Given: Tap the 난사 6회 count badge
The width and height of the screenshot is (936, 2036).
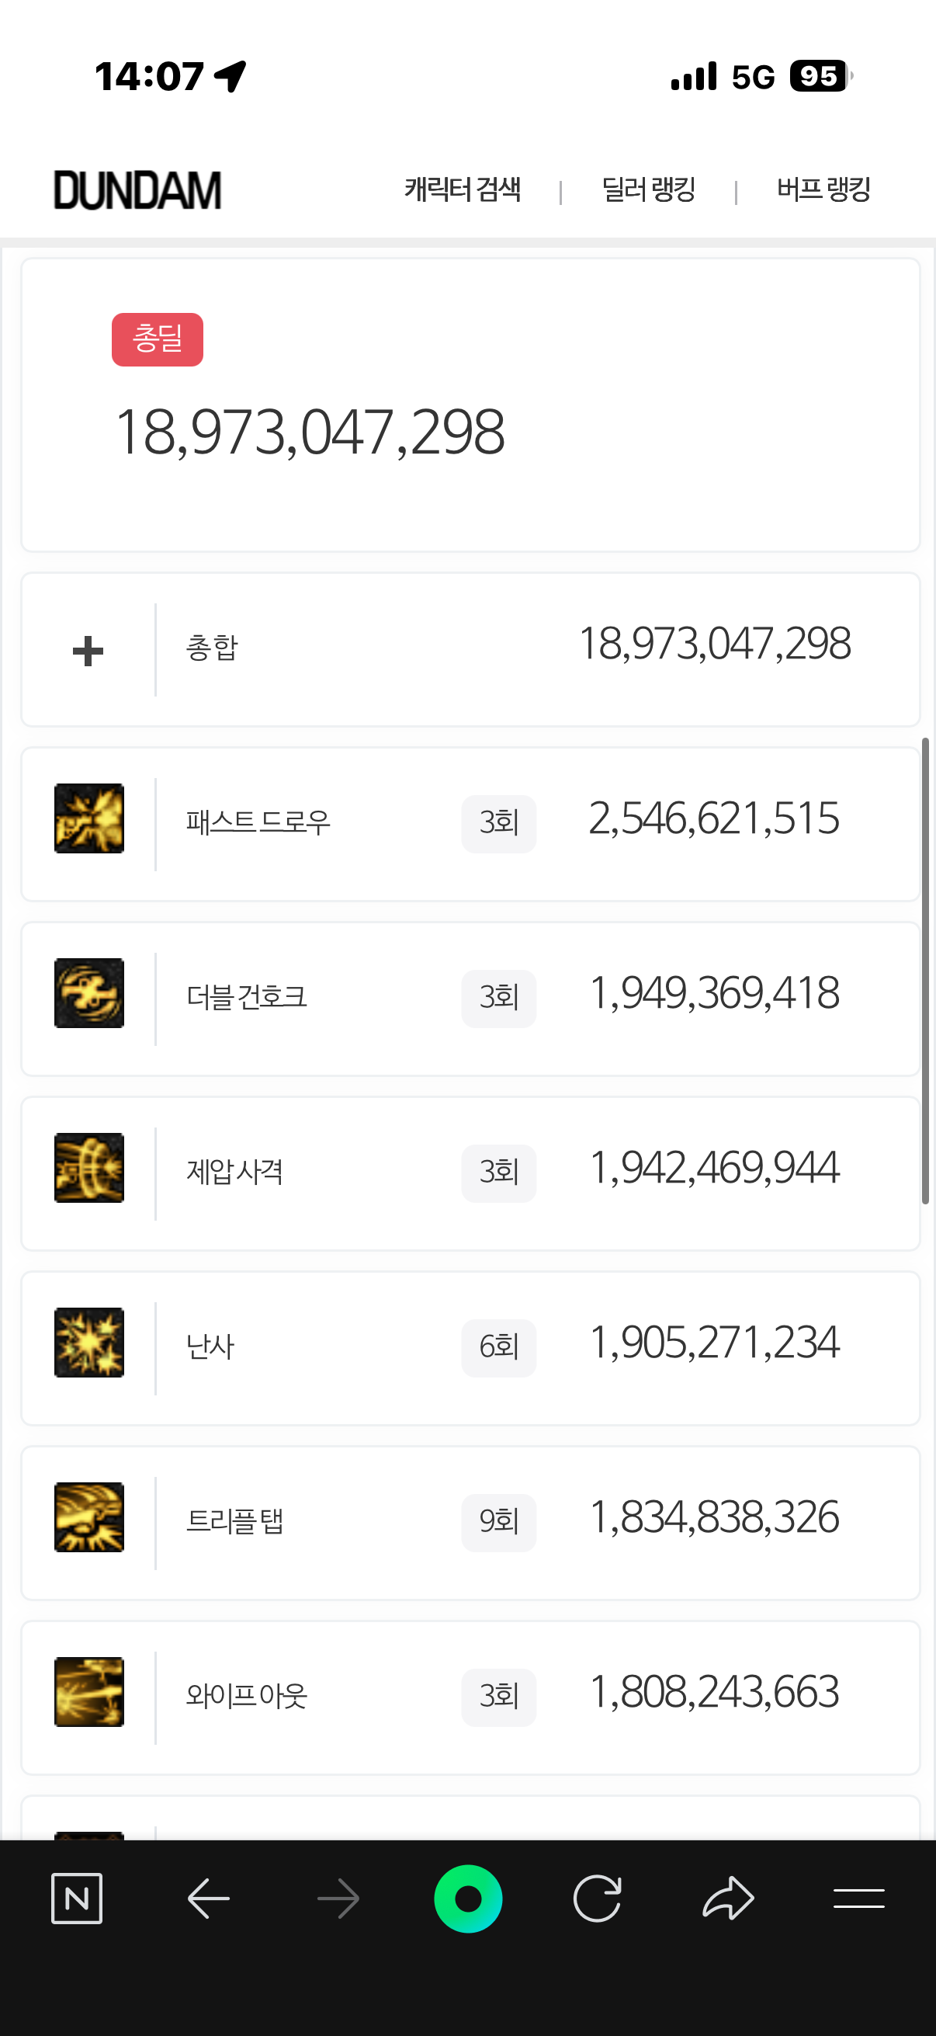Looking at the screenshot, I should coord(498,1347).
